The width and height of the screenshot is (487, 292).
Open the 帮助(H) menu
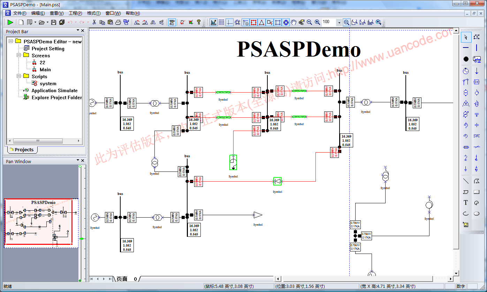coord(133,13)
